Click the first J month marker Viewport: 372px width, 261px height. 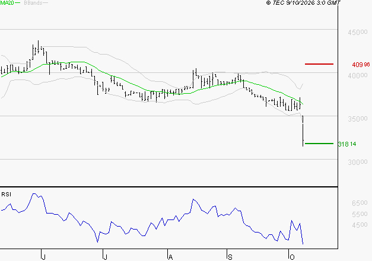click(43, 257)
